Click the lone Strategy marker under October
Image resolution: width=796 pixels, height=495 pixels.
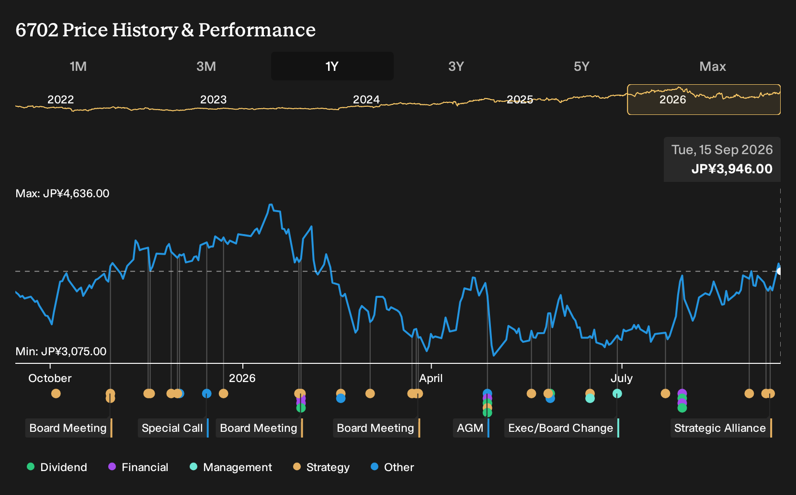[x=56, y=394]
